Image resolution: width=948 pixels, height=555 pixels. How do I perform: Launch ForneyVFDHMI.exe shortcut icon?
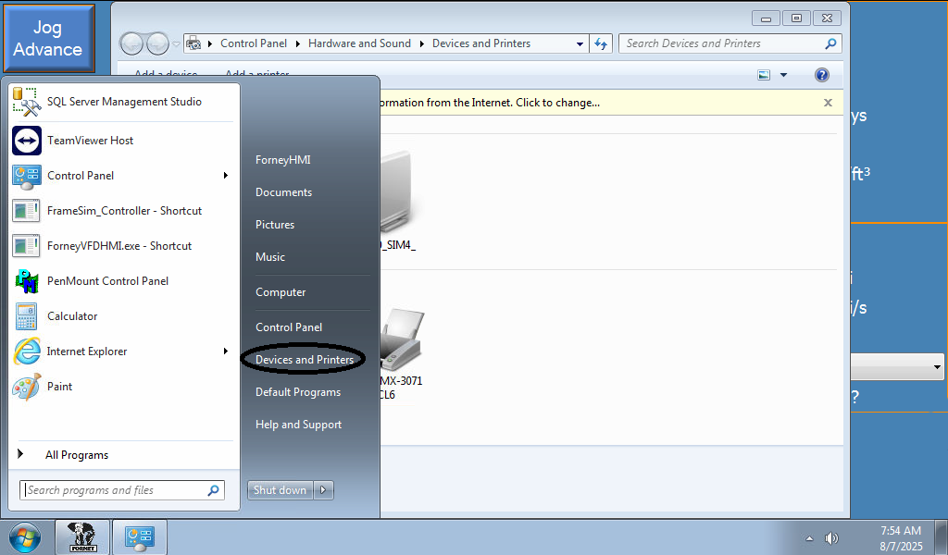pos(27,246)
